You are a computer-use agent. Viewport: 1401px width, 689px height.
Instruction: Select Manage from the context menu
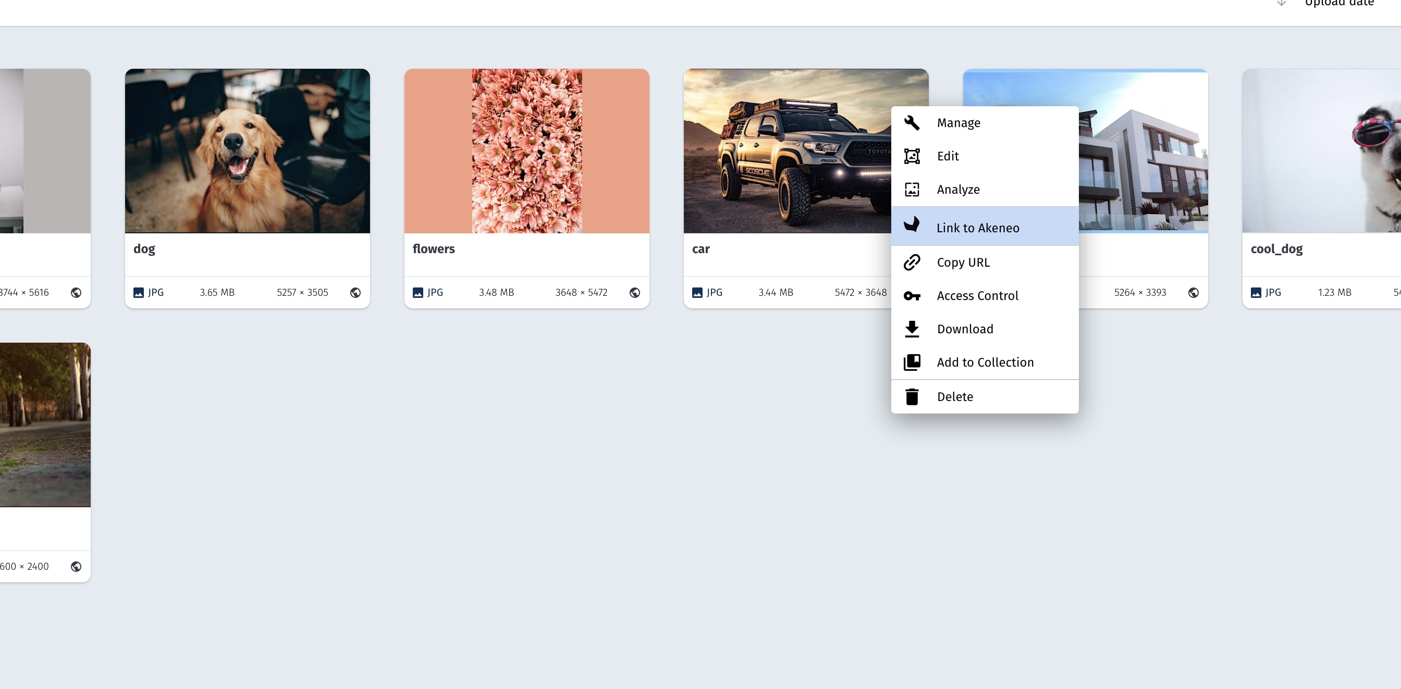tap(985, 123)
